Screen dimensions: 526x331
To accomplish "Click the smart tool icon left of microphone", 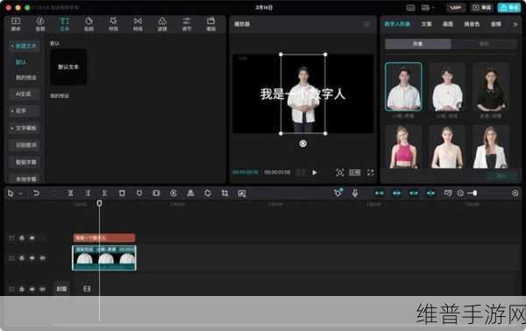I will tap(338, 193).
